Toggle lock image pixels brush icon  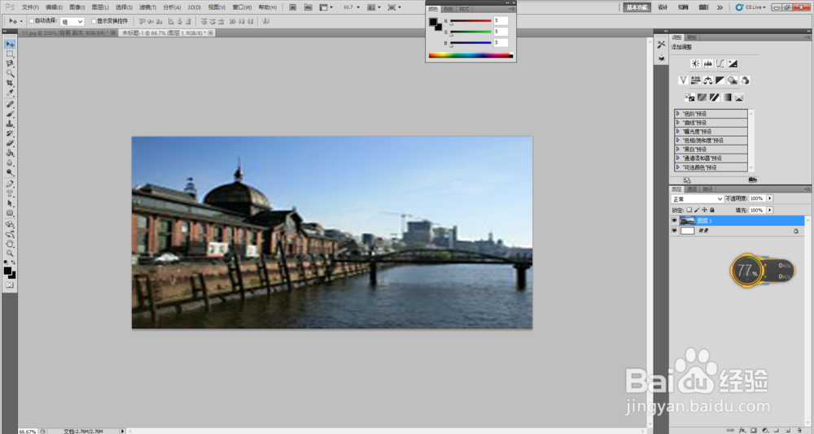click(698, 210)
